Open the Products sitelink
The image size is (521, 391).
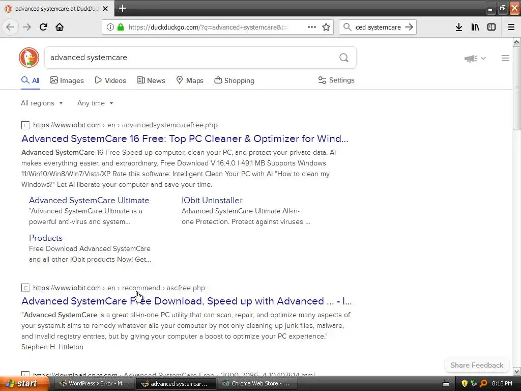click(45, 238)
